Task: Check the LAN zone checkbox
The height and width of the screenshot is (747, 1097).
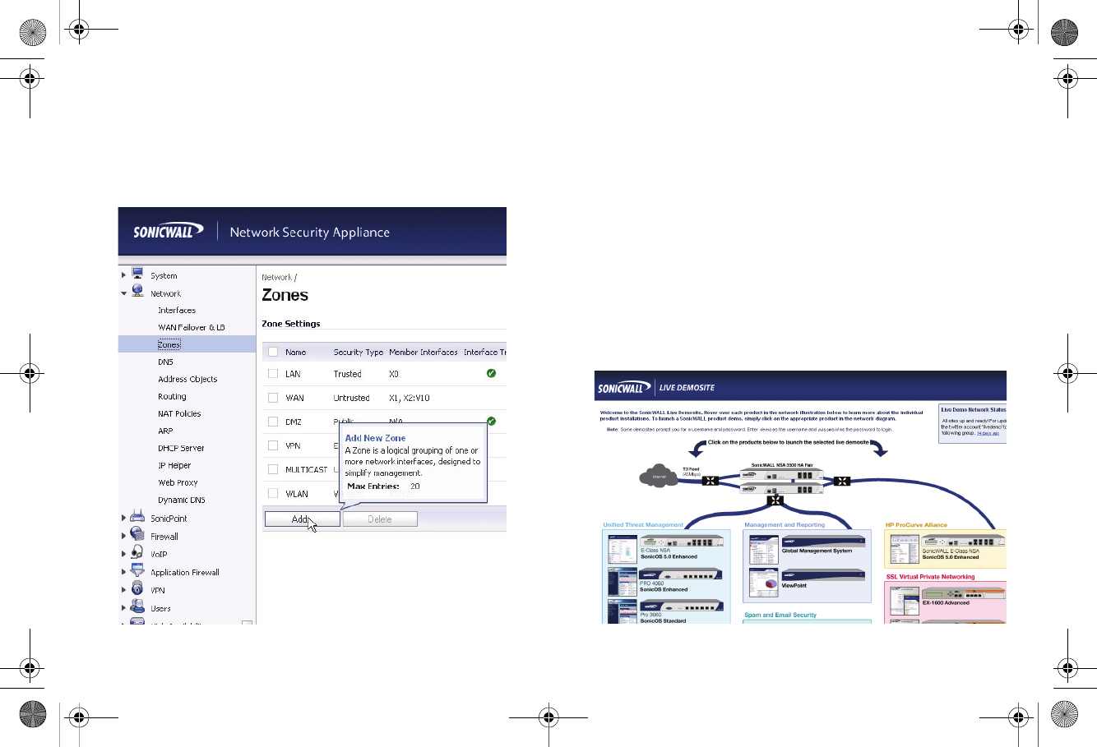Action: point(273,374)
